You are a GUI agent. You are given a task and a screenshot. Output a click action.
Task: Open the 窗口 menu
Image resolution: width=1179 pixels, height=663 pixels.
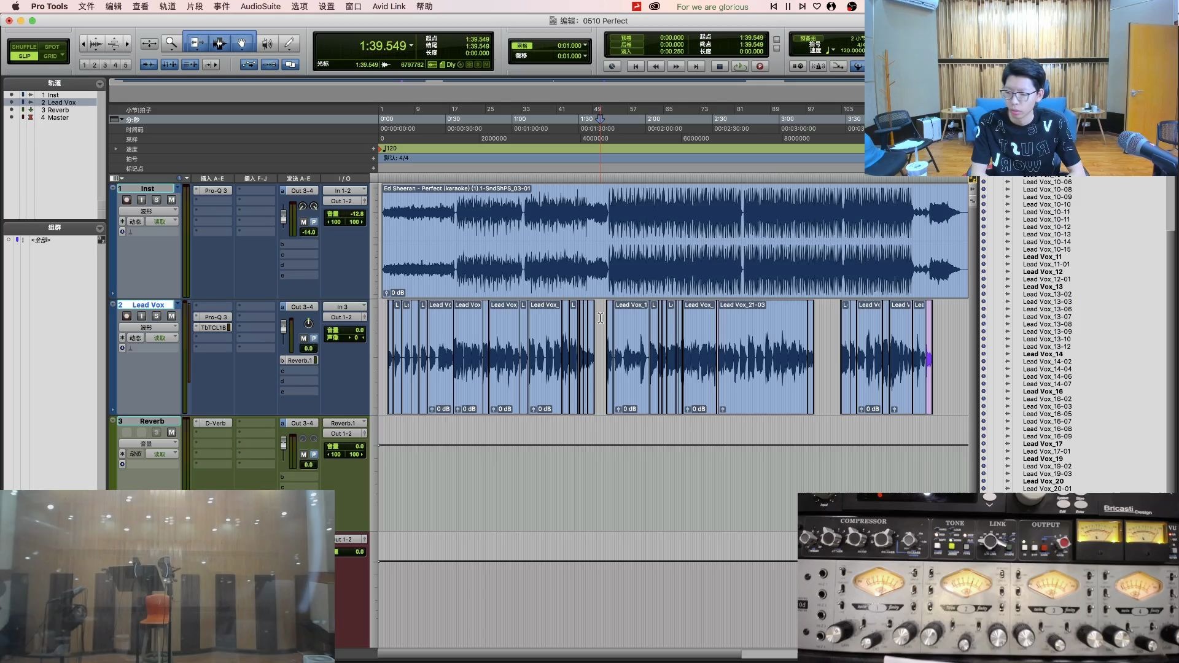coord(353,6)
